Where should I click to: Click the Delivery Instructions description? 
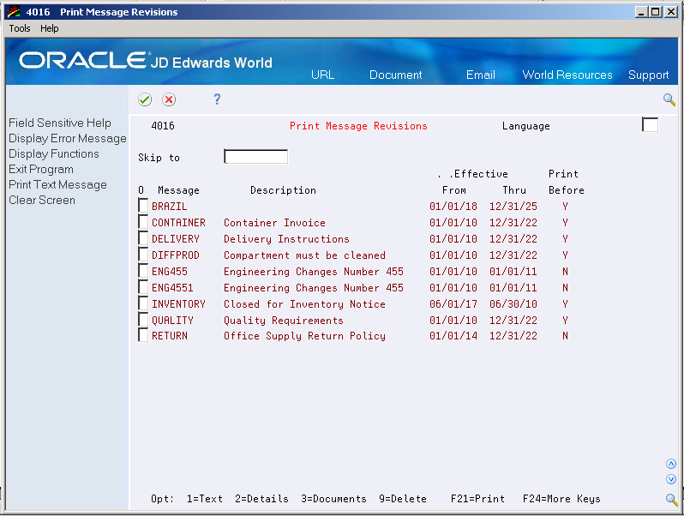(x=286, y=239)
